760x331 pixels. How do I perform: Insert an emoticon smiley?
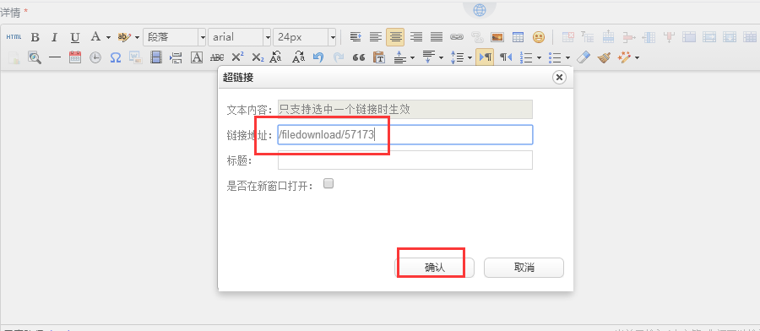[539, 37]
